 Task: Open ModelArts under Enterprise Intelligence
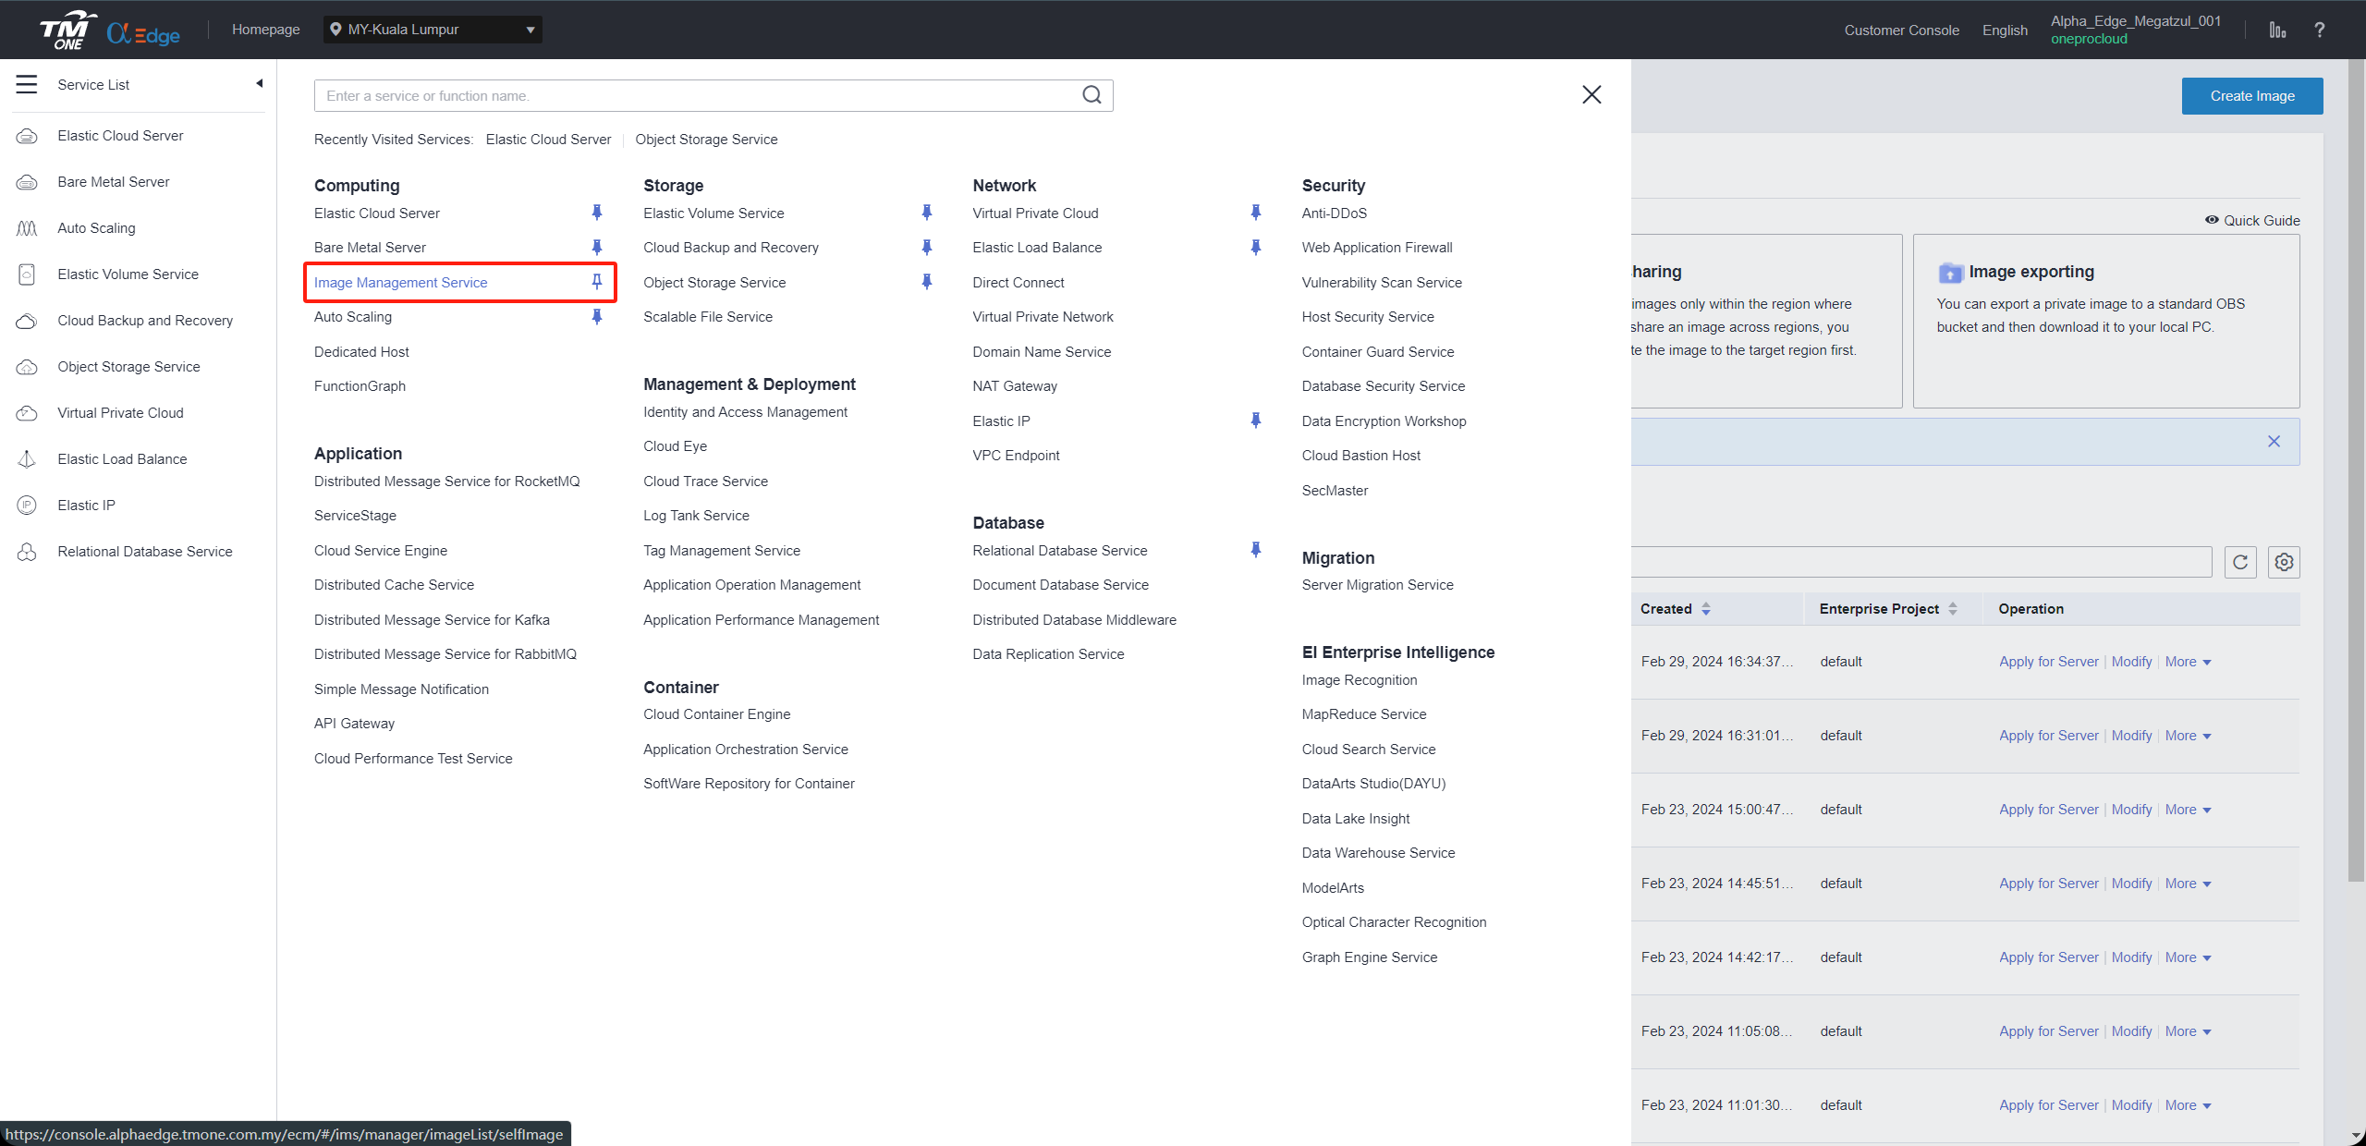click(x=1333, y=887)
